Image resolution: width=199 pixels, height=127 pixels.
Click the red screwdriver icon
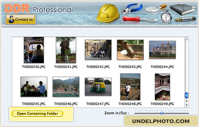139,19
